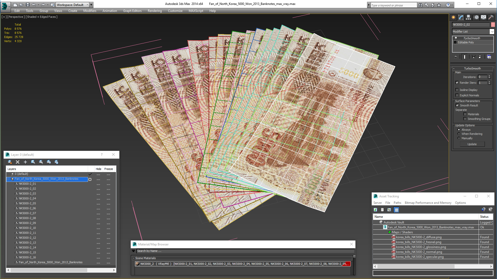Open the Graph Editors menu
Screen dimensions: 497x279
click(x=132, y=11)
